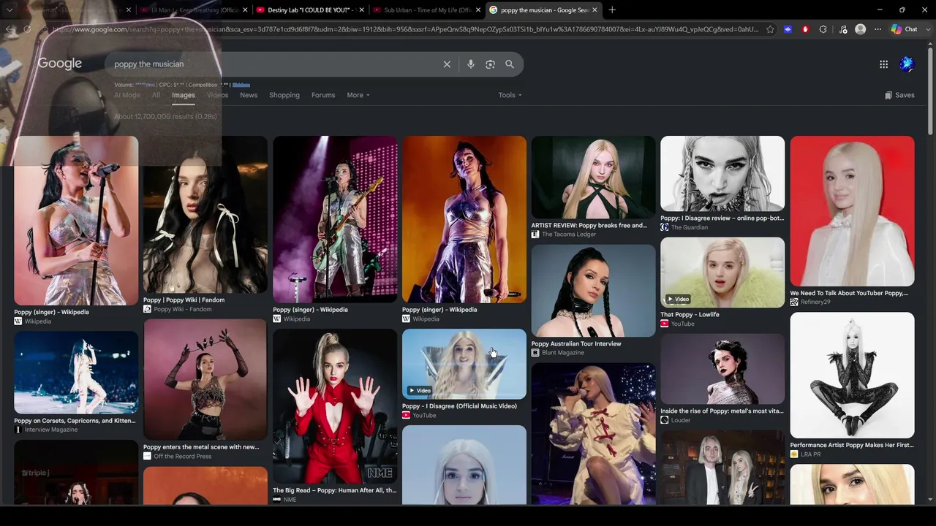Open the Google account avatar
The width and height of the screenshot is (936, 526).
(x=907, y=64)
